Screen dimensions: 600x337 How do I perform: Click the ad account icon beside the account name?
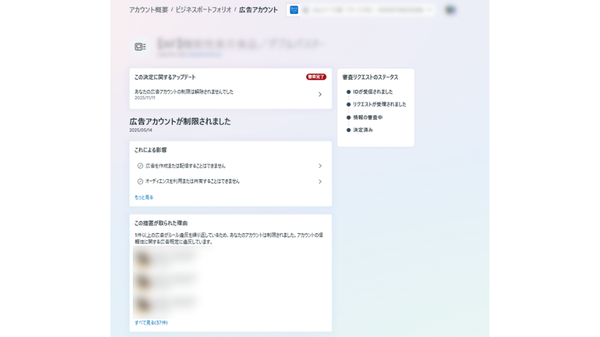[x=140, y=47]
